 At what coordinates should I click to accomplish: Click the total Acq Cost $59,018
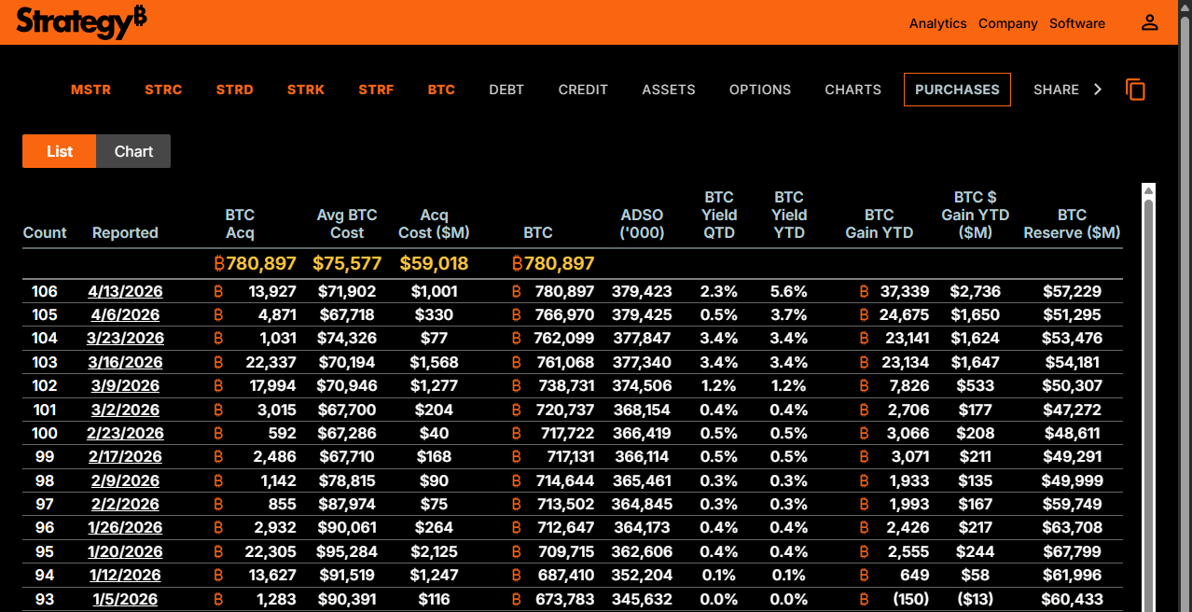[434, 263]
